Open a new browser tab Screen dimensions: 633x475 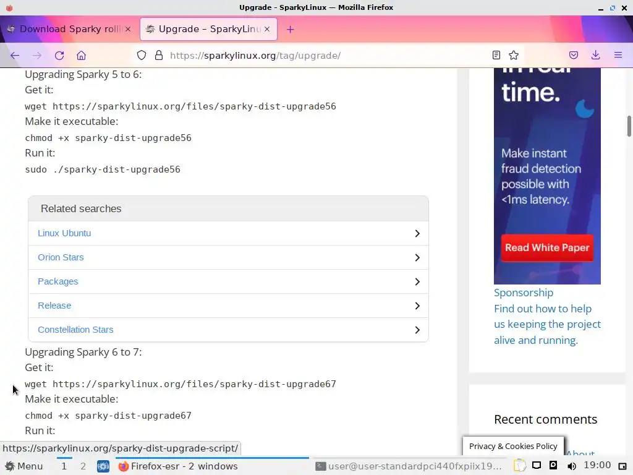(291, 29)
